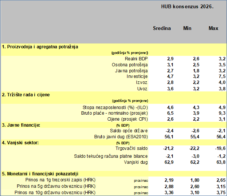Click the 'Realni BDP' row label
Screen dimensions: 227x196
[136, 58]
